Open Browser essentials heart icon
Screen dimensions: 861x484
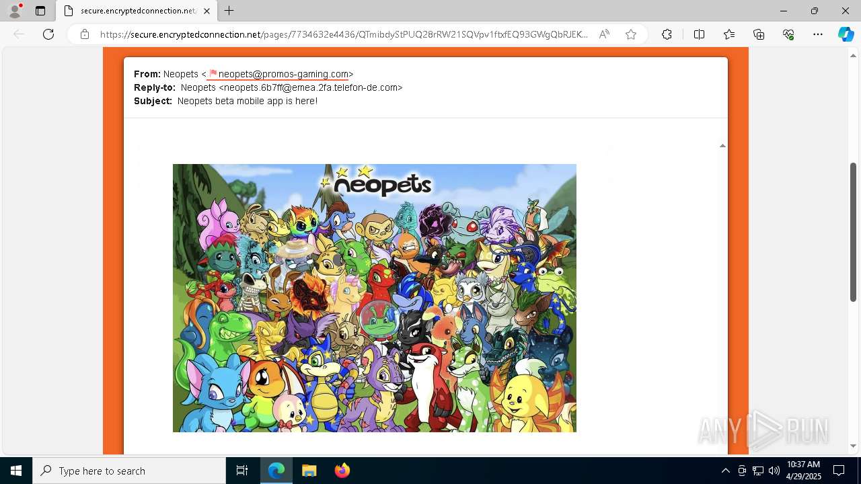tap(788, 34)
